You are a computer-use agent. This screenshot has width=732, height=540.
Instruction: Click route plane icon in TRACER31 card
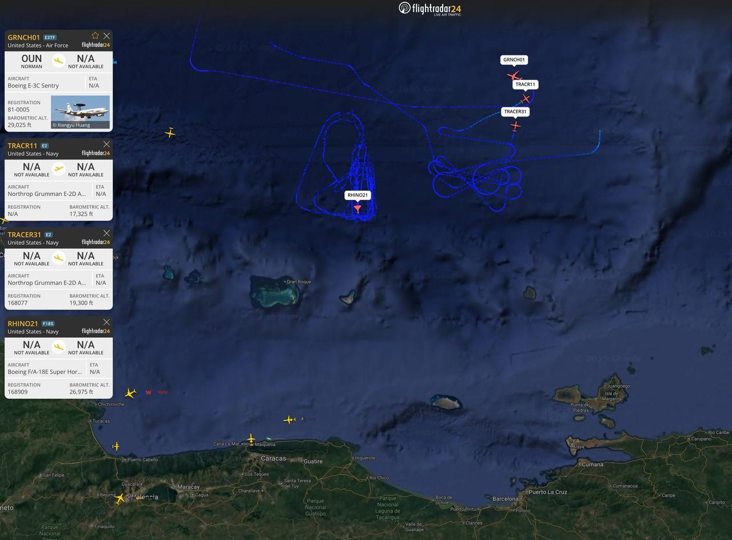tap(58, 258)
